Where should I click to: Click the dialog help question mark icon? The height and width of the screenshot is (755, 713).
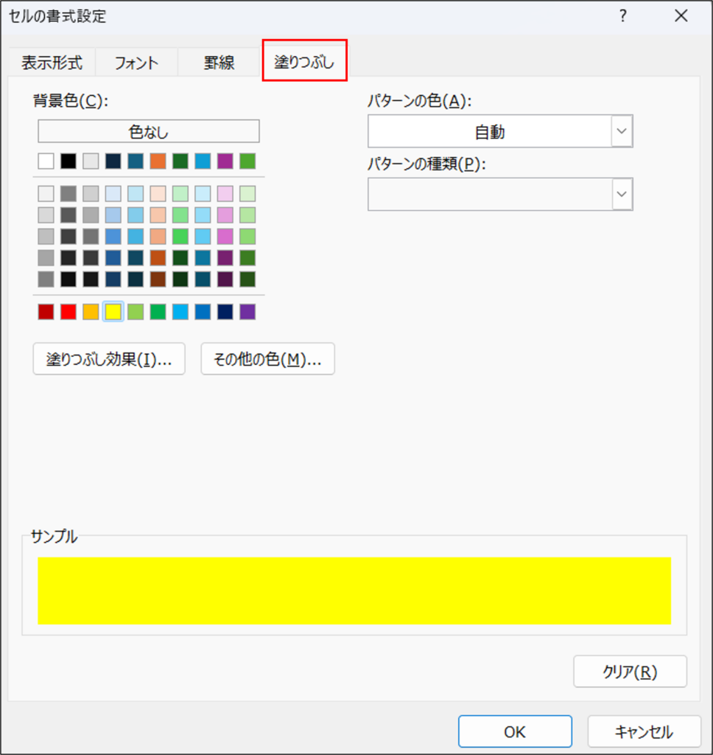coord(622,15)
